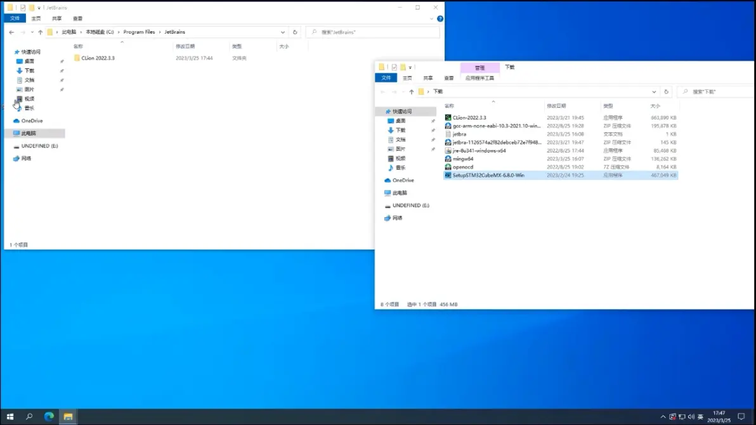Open OneDrive in JetBrains window sidebar
Viewport: 756px width, 425px height.
[x=32, y=121]
